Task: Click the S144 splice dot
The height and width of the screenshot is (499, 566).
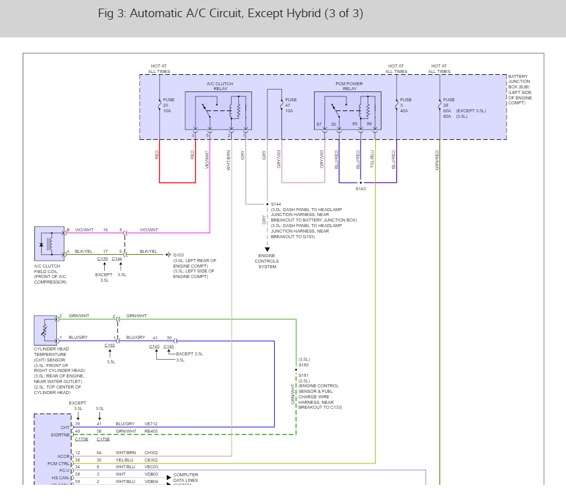Action: pyautogui.click(x=267, y=204)
